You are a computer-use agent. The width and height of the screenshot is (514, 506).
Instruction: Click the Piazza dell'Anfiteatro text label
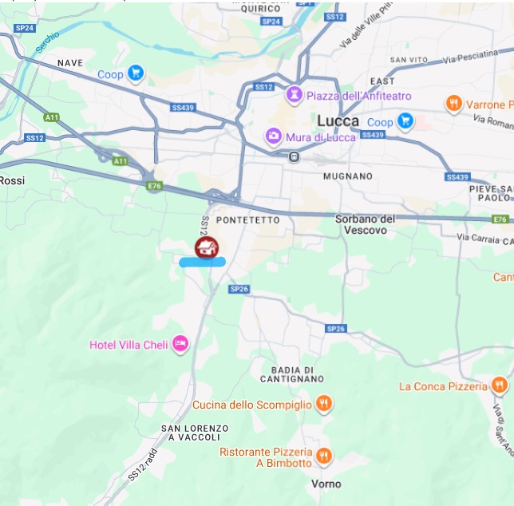tap(358, 96)
